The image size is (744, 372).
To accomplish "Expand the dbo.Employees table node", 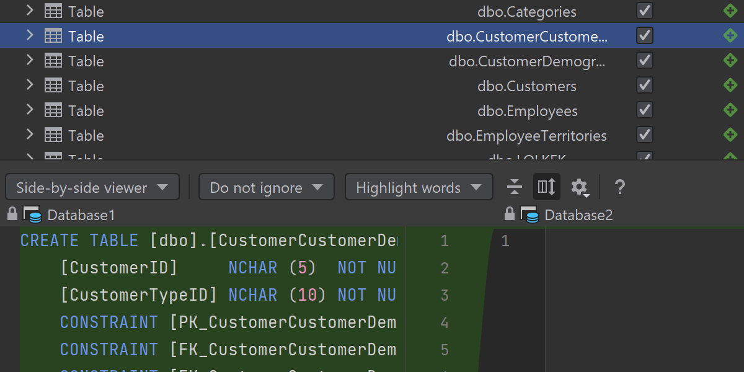I will pyautogui.click(x=29, y=110).
